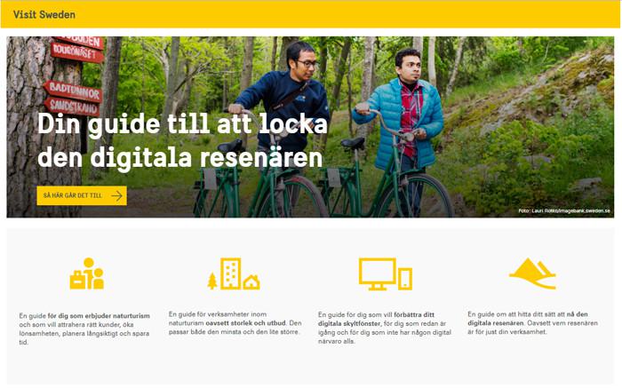This screenshot has width=622, height=388.
Task: Click the arrow icon in yellow button
Action: 116,195
